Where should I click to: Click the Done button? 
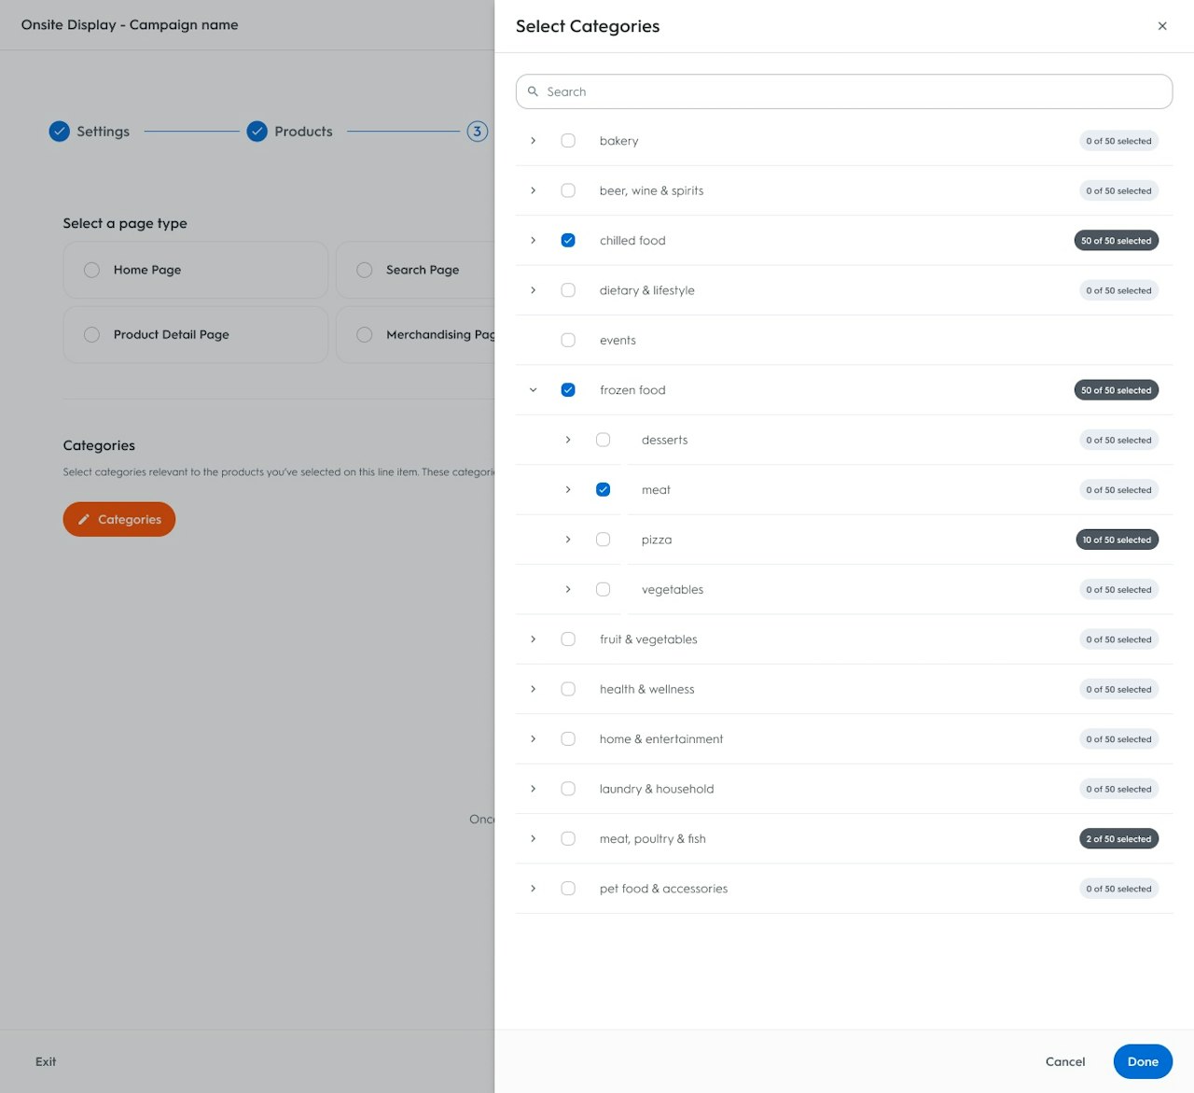coord(1143,1061)
